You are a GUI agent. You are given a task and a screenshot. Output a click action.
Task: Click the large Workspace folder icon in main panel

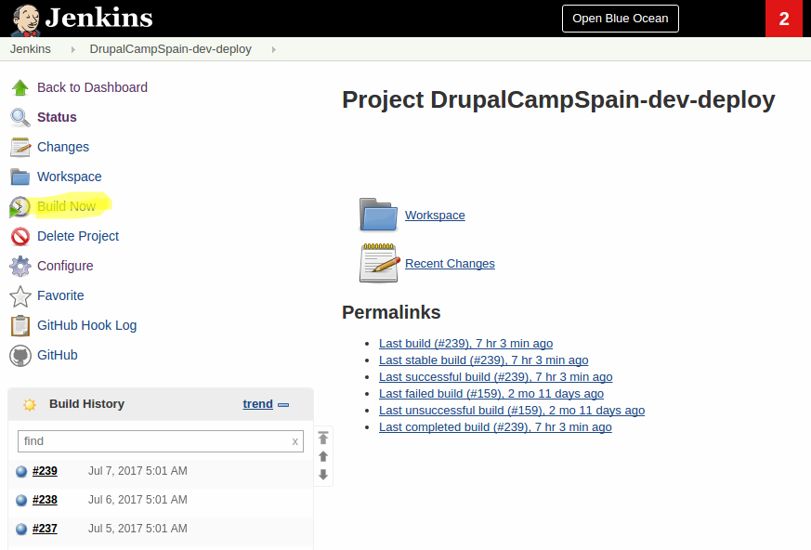click(x=379, y=215)
